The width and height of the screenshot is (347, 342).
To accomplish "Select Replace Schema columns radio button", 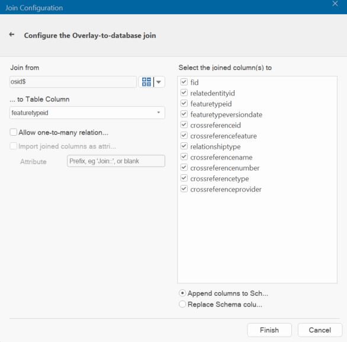I will coord(182,304).
